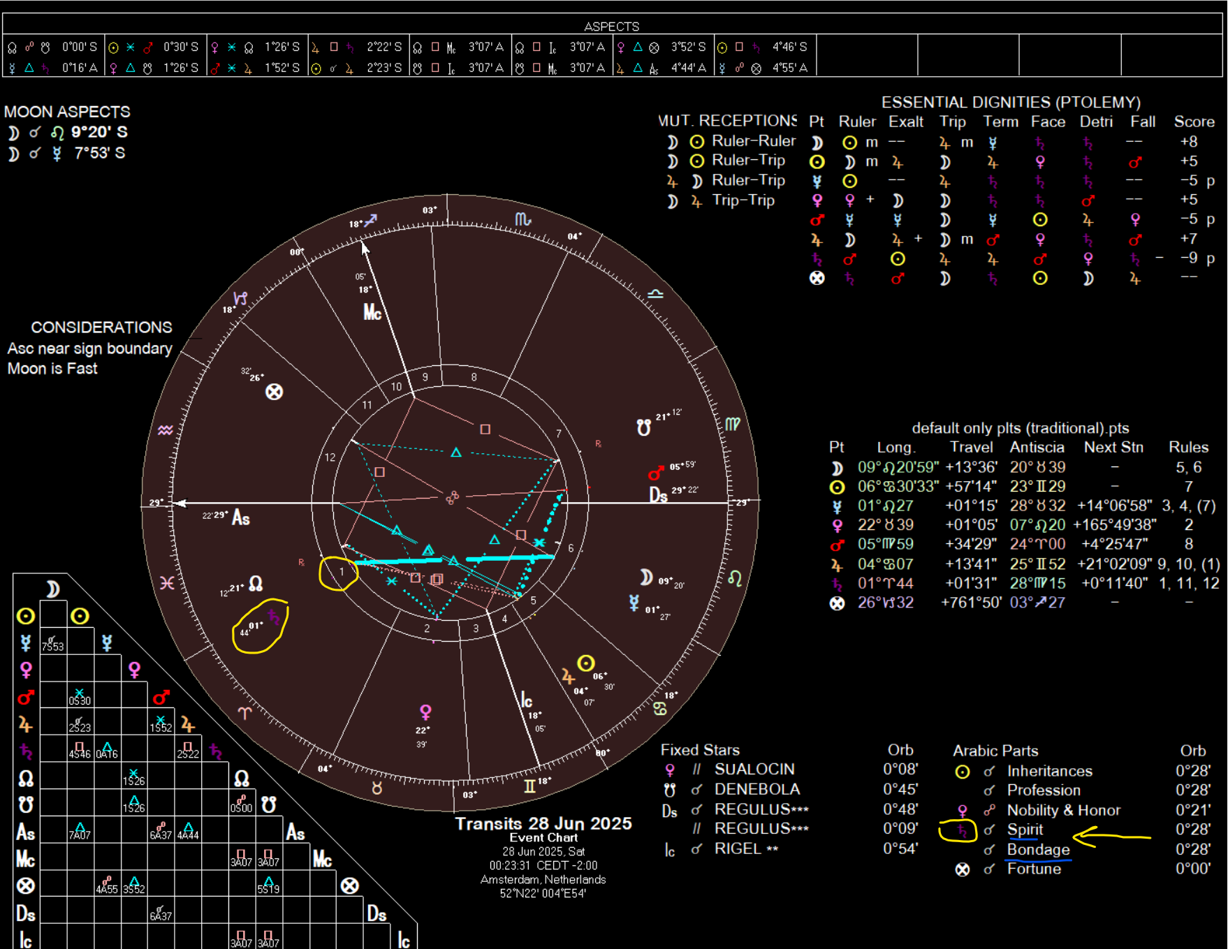The height and width of the screenshot is (949, 1228).
Task: Click the Jupiter glyph beside the Sun in the wheel
Action: click(568, 677)
